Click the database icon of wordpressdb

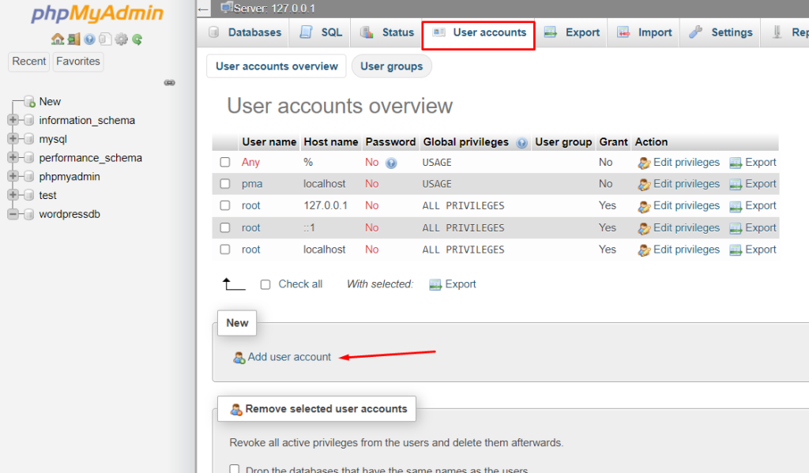click(29, 214)
